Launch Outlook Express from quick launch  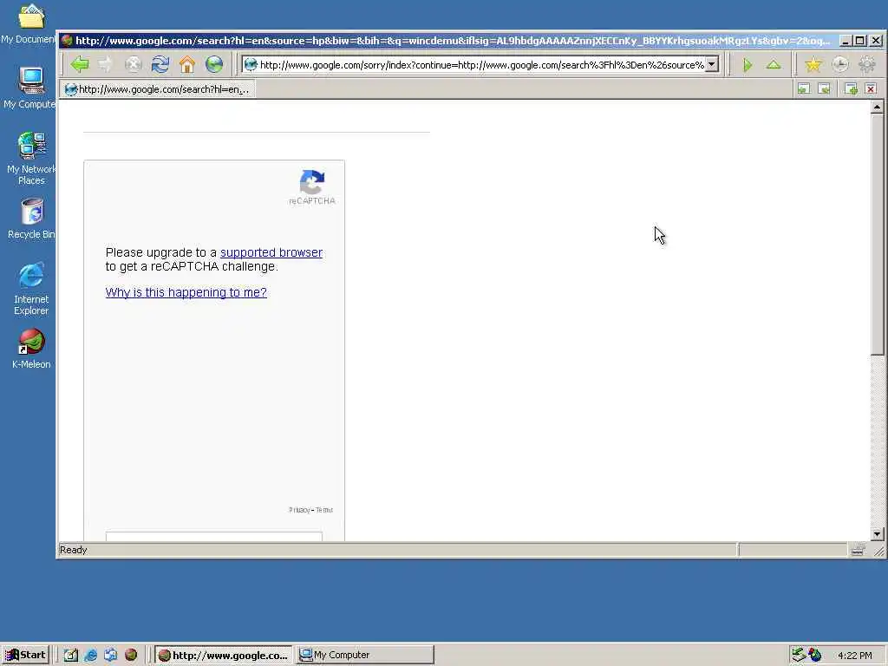pos(110,656)
